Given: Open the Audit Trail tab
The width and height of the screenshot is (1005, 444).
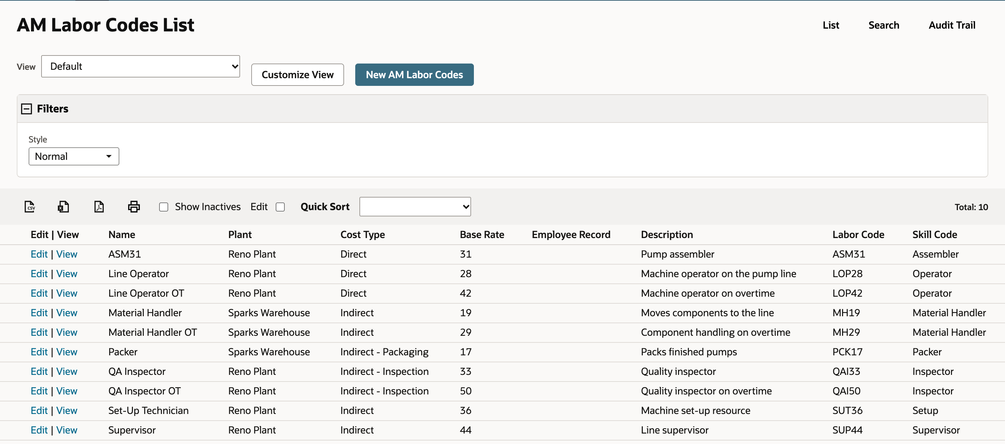Looking at the screenshot, I should pos(952,25).
